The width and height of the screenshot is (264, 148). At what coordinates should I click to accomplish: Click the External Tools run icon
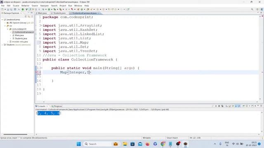60,9
